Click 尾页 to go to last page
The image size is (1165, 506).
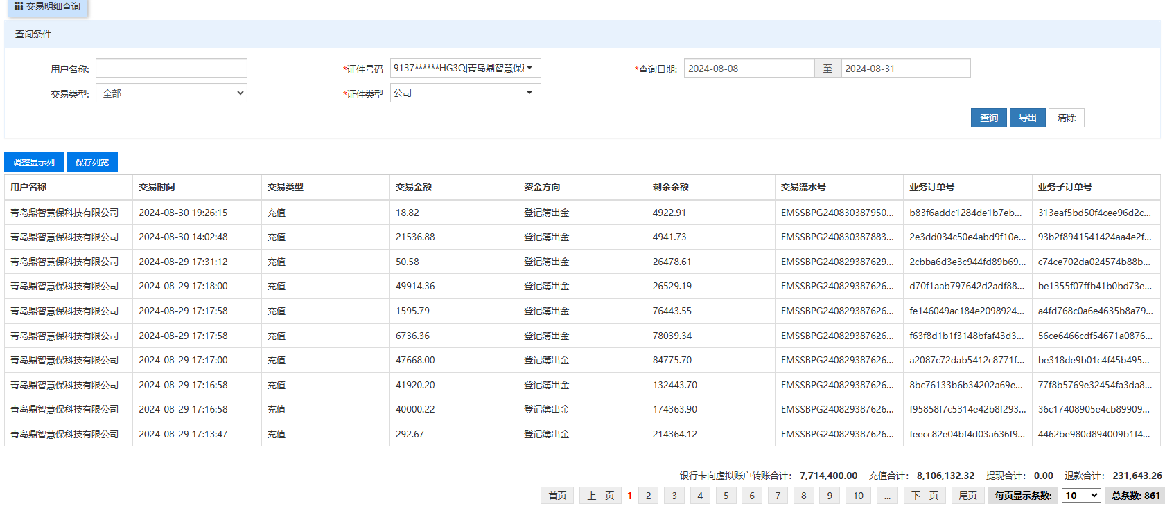[967, 496]
